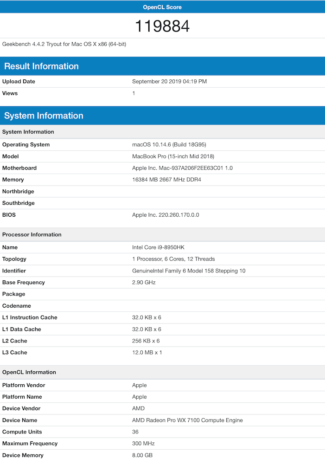Click the Topology value with 6 Cores
325x459 pixels.
click(x=173, y=259)
